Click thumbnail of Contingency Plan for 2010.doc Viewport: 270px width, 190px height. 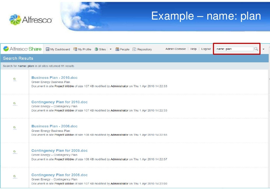(x=15, y=104)
